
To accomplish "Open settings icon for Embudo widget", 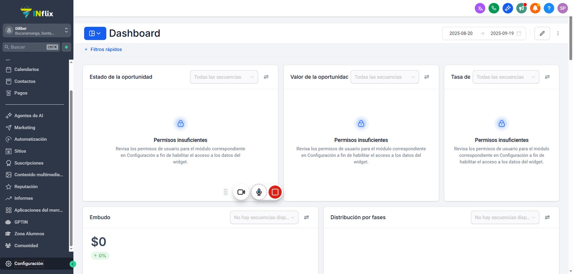I will (307, 217).
